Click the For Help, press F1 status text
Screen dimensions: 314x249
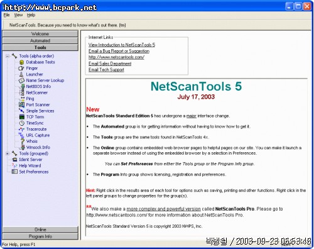point(19,245)
